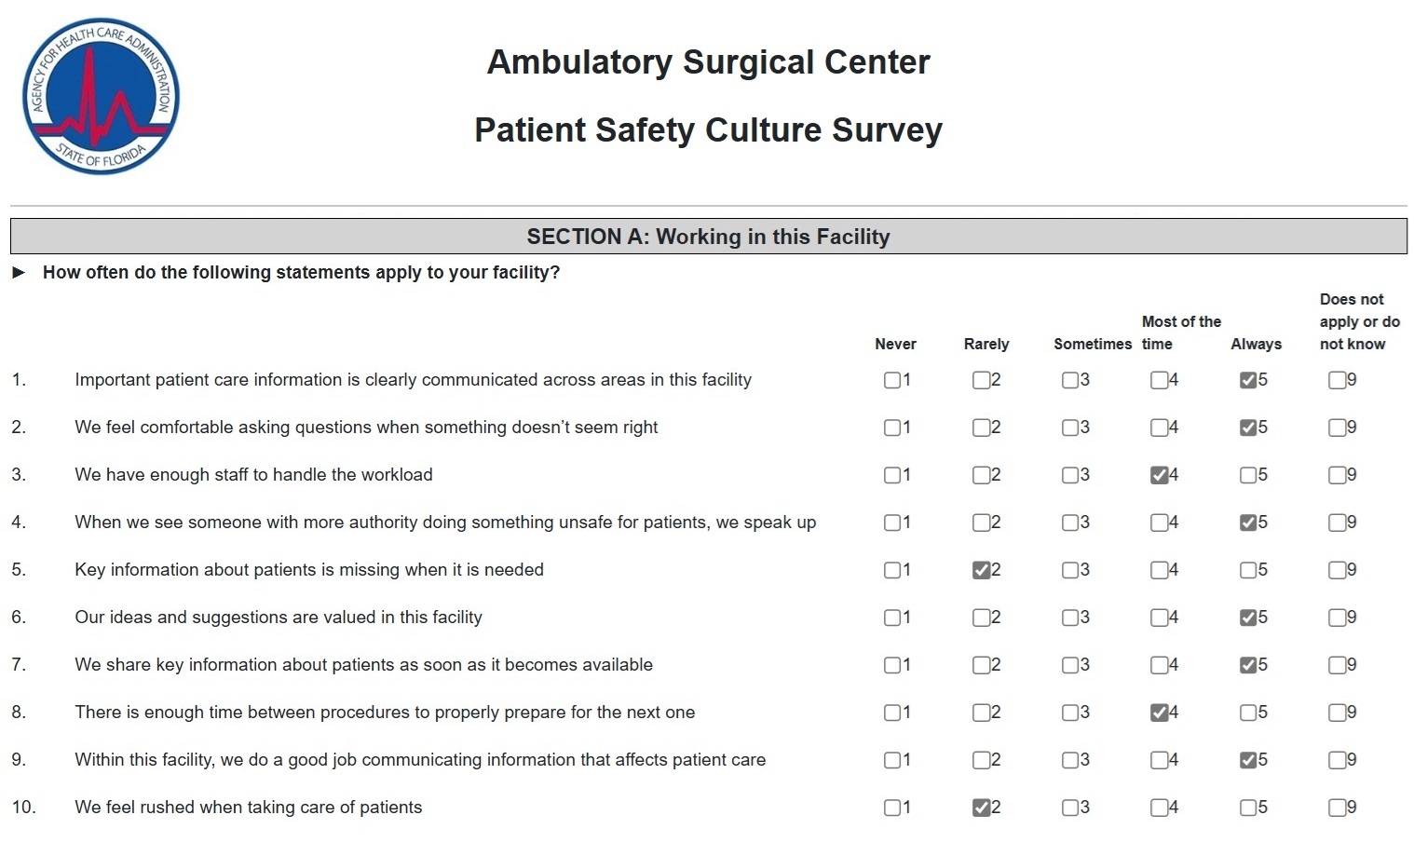Uncheck Most of the time for question 3
This screenshot has width=1414, height=842.
[1159, 475]
